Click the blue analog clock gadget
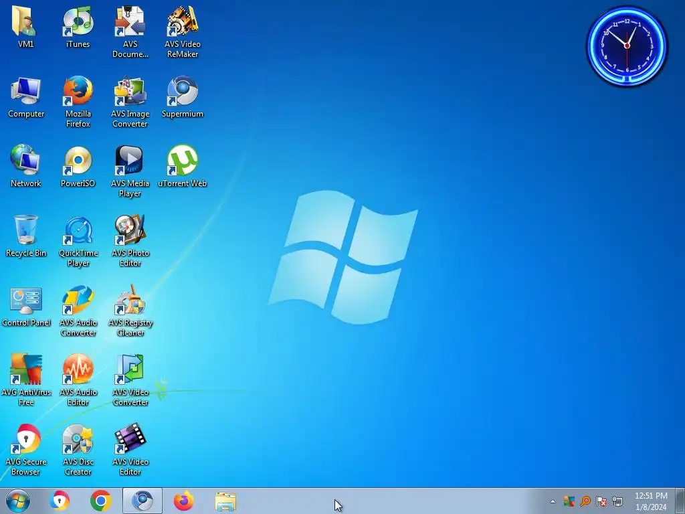This screenshot has width=685, height=514. point(627,46)
